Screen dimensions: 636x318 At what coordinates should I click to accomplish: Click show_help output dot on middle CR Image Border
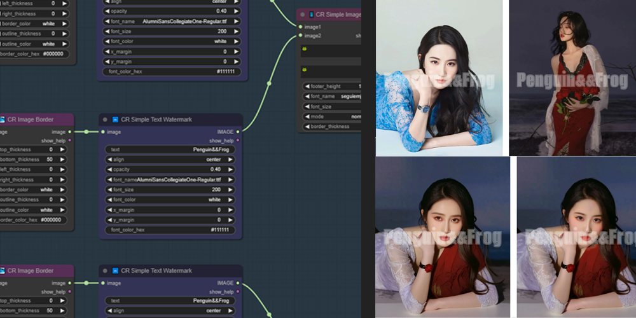coord(70,141)
